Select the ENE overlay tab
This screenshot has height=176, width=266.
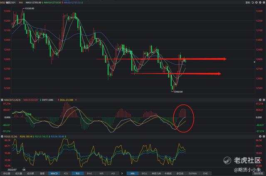tap(205, 174)
